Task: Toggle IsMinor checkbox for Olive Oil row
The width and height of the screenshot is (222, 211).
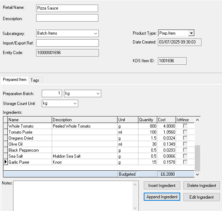Action: (x=185, y=144)
